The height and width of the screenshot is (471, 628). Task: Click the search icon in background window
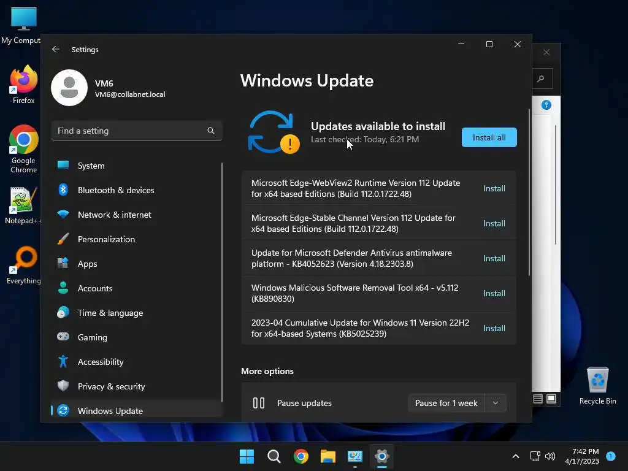coord(541,78)
